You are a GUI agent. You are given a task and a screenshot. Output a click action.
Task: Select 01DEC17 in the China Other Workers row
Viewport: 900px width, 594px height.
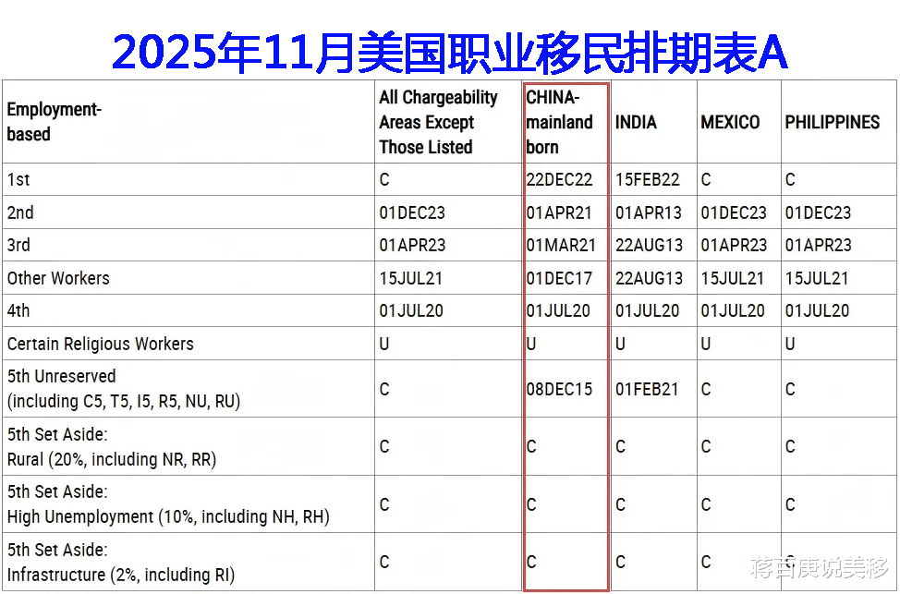(559, 278)
